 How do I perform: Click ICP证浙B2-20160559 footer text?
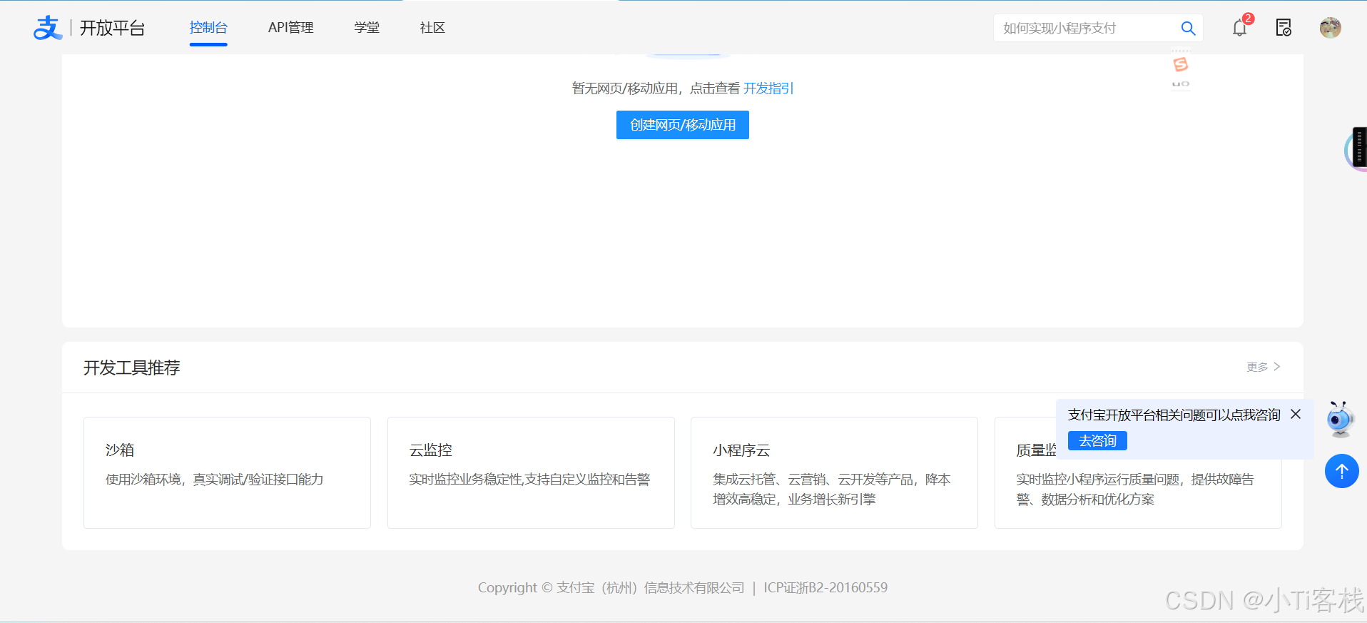(825, 587)
